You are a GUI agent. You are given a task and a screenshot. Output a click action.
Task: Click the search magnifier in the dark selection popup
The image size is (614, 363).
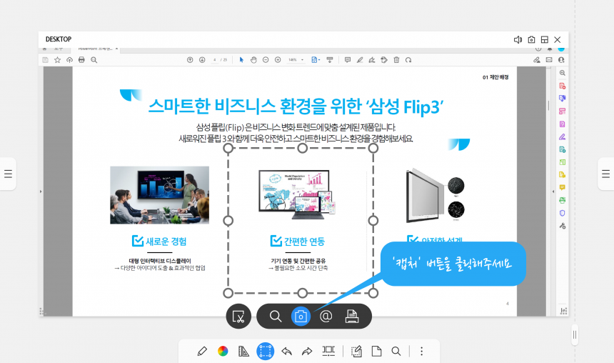click(x=276, y=317)
